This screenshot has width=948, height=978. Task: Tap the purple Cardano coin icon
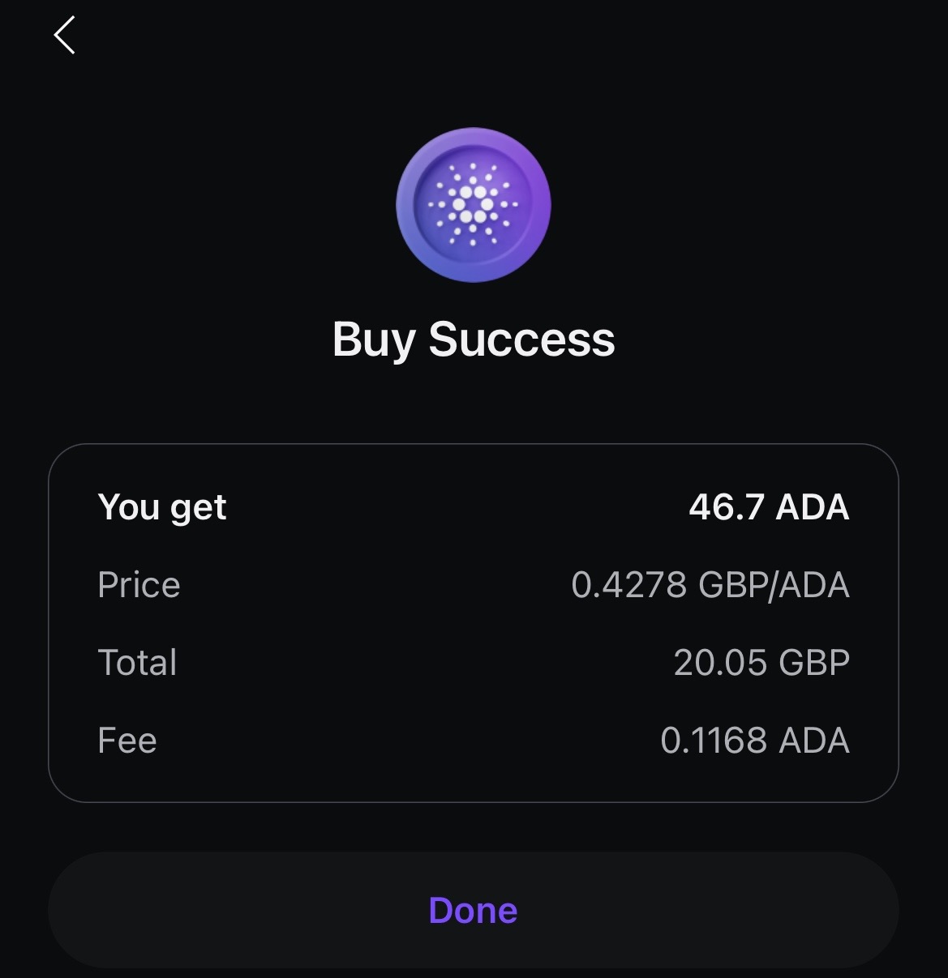tap(474, 204)
